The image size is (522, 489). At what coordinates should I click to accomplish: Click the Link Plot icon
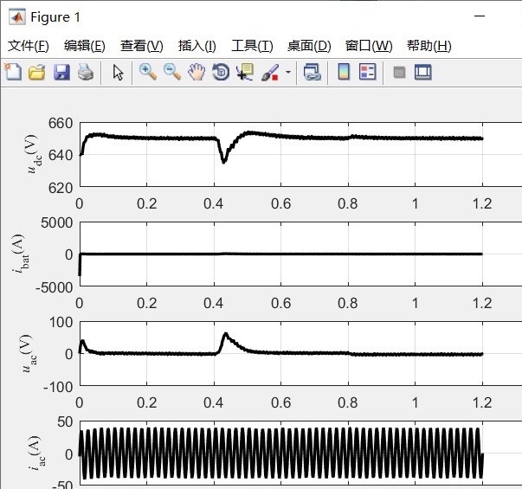pyautogui.click(x=313, y=72)
